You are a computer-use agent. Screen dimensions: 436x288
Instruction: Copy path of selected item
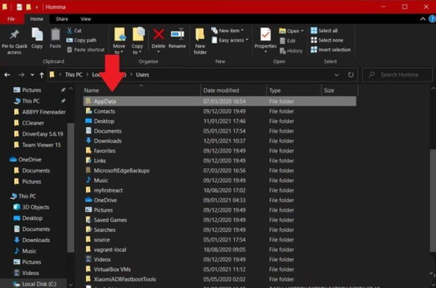pos(82,40)
